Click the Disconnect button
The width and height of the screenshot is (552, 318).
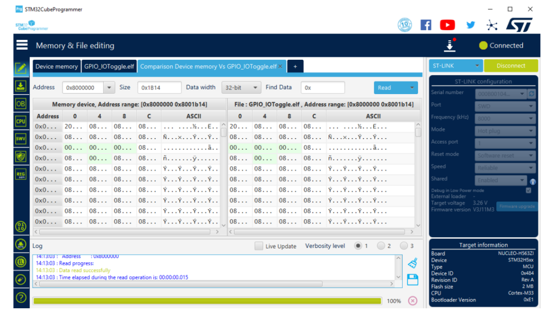511,66
